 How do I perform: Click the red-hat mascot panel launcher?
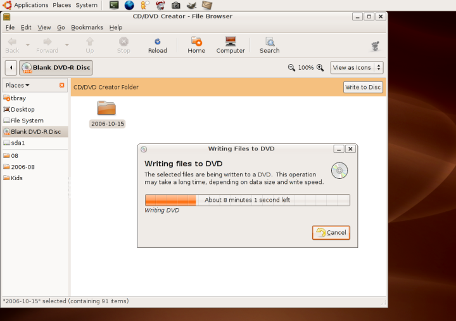160,5
